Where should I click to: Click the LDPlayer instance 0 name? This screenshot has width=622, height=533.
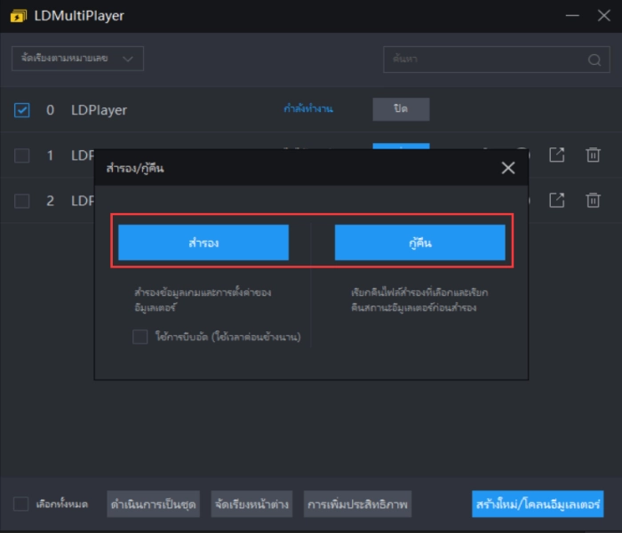[x=99, y=110]
